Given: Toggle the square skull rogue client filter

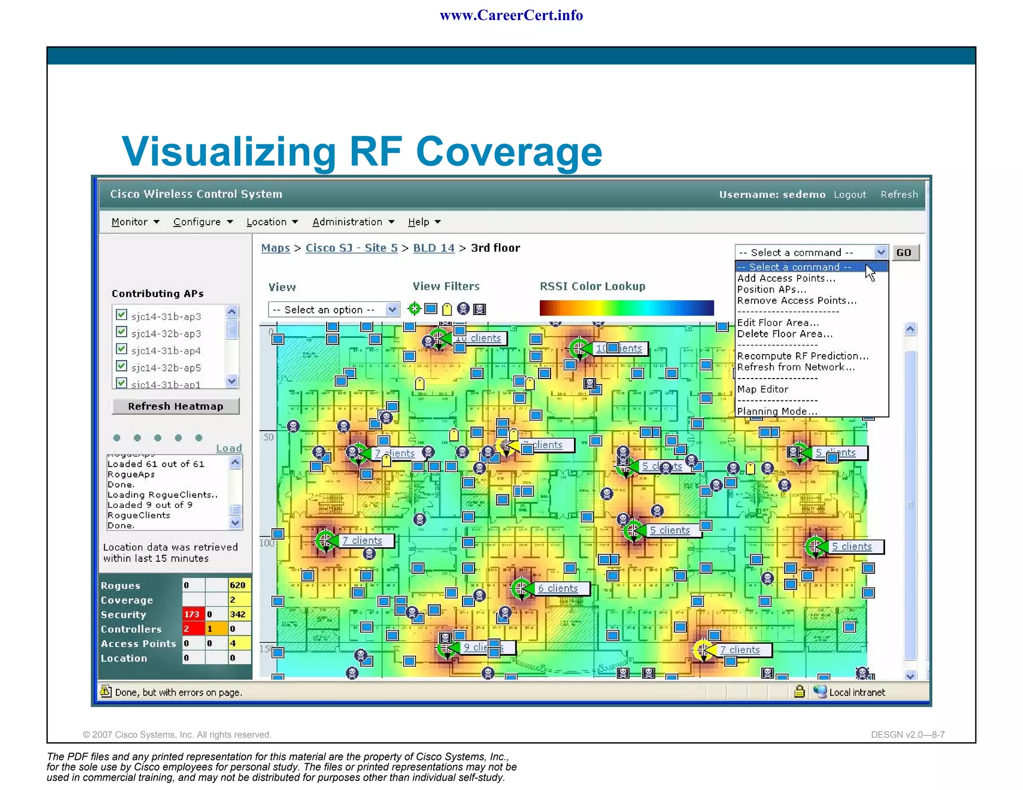Looking at the screenshot, I should coord(480,310).
